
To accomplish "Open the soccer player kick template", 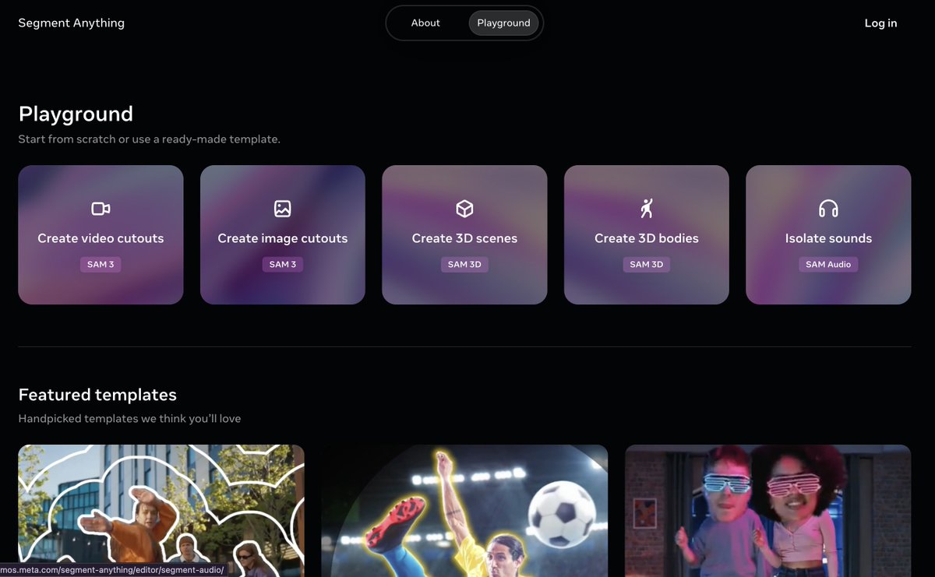I will pos(464,511).
